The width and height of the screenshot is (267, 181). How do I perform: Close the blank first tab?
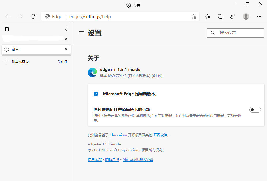pos(66,39)
